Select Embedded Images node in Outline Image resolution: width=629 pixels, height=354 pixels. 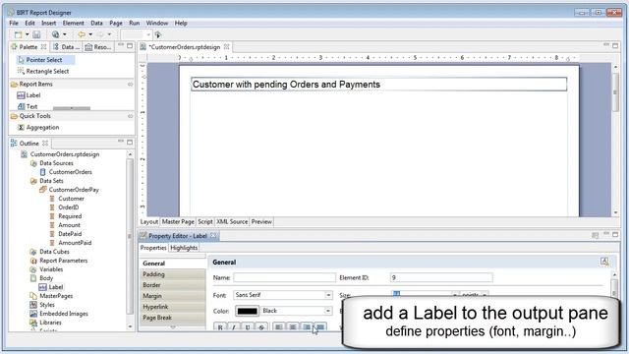[63, 314]
